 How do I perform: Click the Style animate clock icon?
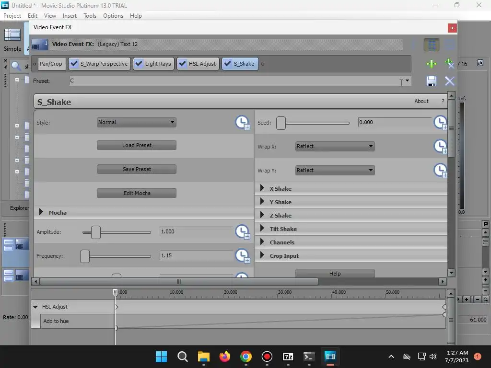(242, 122)
